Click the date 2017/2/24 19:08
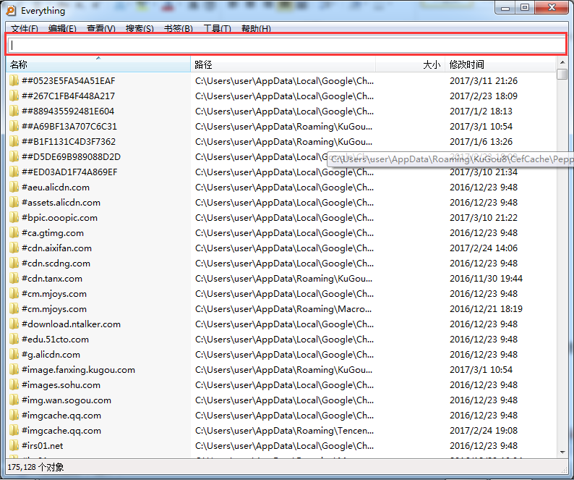The width and height of the screenshot is (574, 480). click(x=484, y=431)
